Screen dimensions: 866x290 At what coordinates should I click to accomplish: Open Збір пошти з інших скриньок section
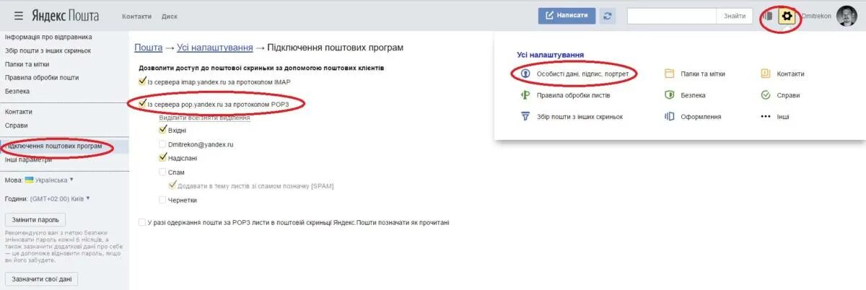48,50
